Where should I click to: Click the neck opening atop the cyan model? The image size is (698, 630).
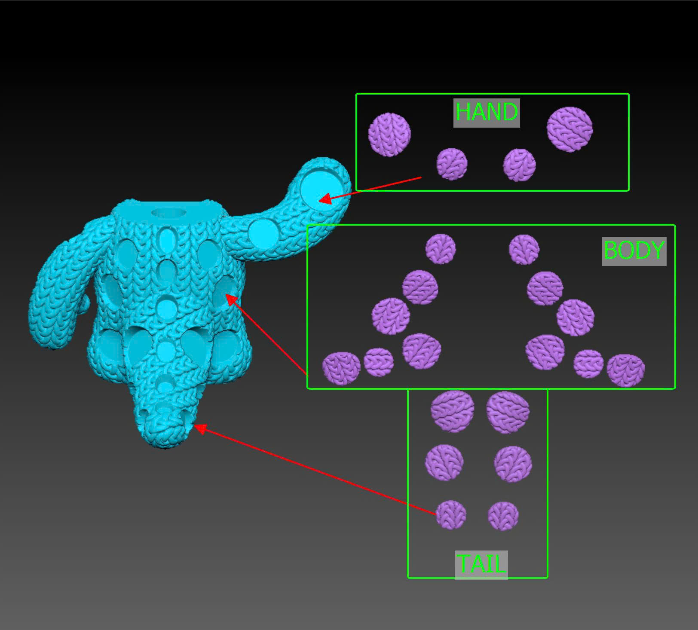tap(169, 212)
